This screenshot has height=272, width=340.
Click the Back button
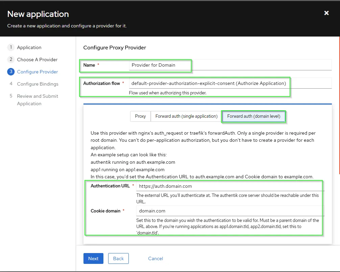(x=118, y=258)
